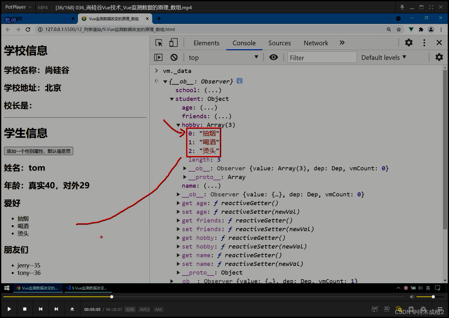The image size is (449, 318).
Task: Expand the hobby array __ob__ Observer
Action: coord(185,168)
